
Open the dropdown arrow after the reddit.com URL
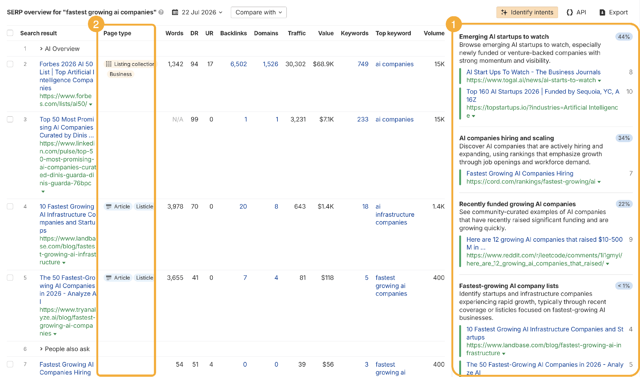click(607, 264)
